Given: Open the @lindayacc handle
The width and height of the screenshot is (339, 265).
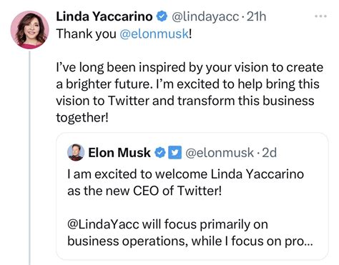Looking at the screenshot, I should (x=205, y=16).
